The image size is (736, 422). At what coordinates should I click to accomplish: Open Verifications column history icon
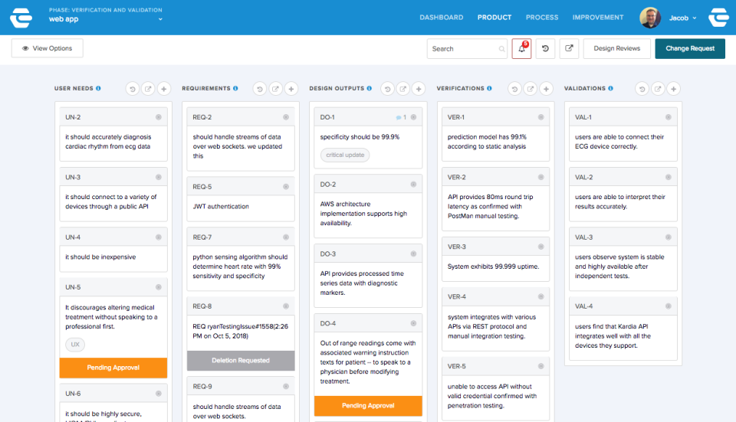click(514, 89)
